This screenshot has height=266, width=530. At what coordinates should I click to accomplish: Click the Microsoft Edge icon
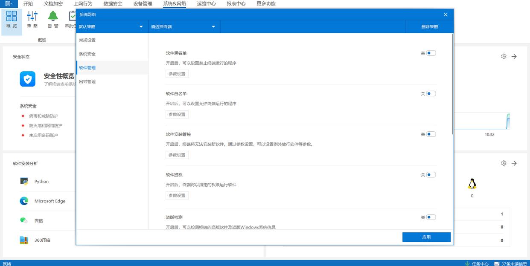(24, 201)
